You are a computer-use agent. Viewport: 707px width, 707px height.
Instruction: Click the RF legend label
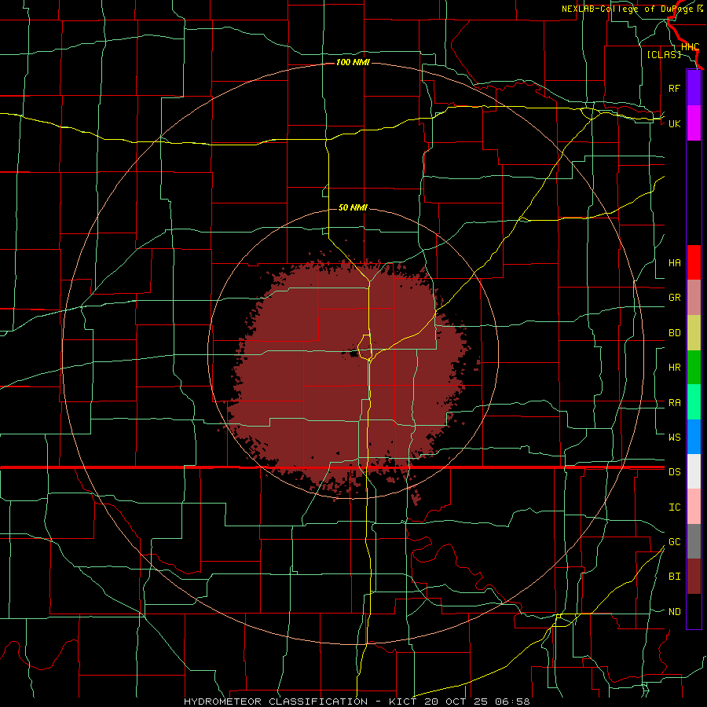[x=674, y=88]
